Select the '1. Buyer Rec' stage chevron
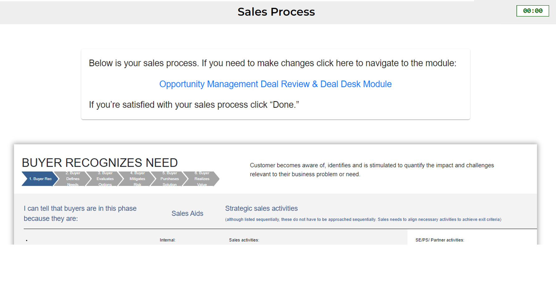This screenshot has height=291, width=556. pos(40,179)
